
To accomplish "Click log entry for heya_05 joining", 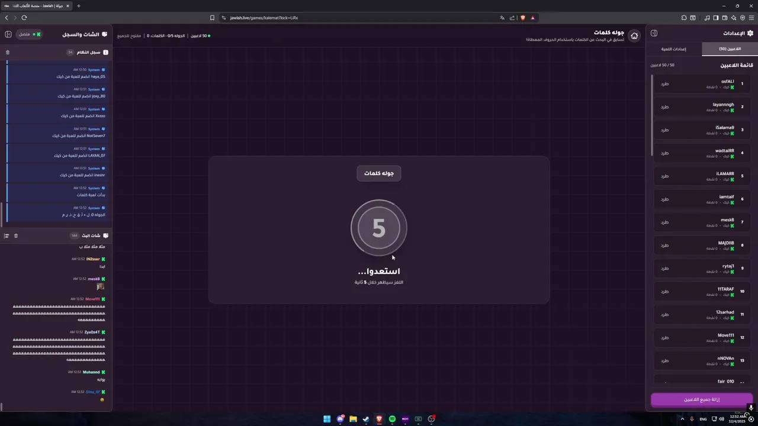I will pos(58,73).
